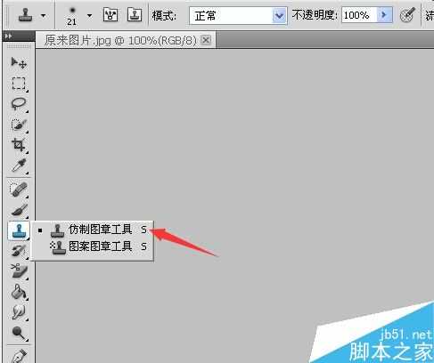The width and height of the screenshot is (434, 363).
Task: Select the Eraser tool
Action: click(19, 271)
